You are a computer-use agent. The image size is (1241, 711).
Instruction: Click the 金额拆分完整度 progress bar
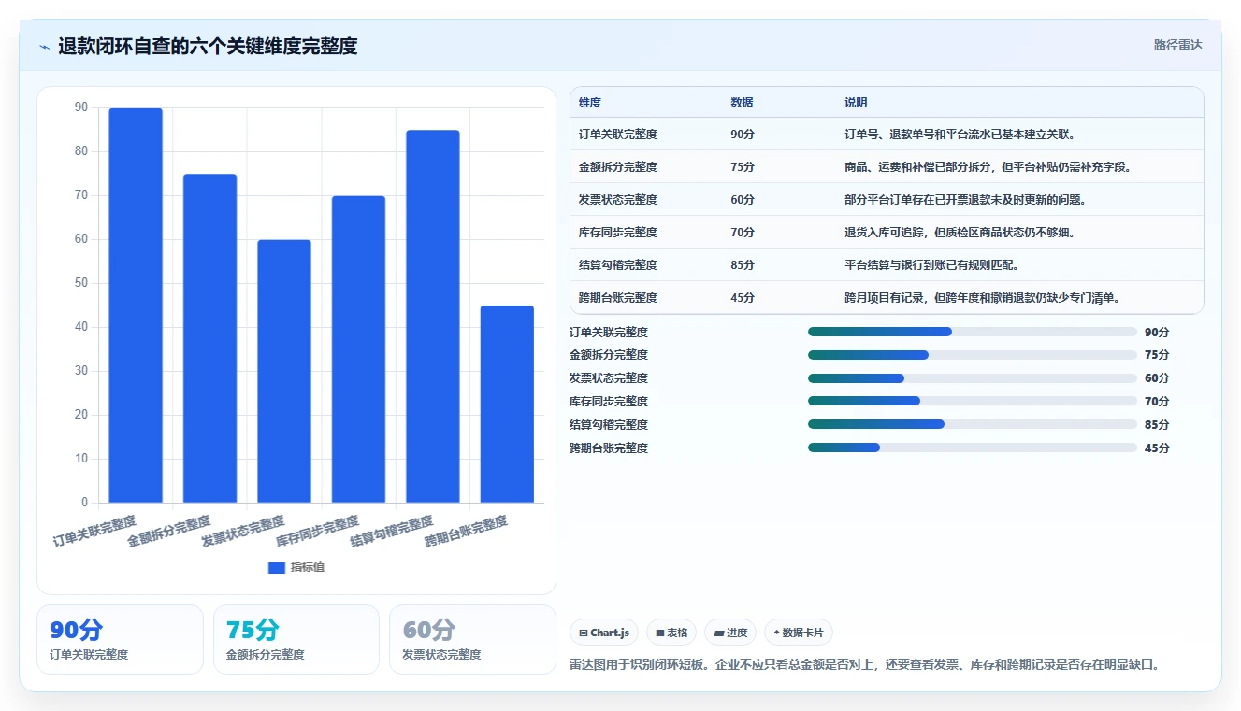click(973, 355)
